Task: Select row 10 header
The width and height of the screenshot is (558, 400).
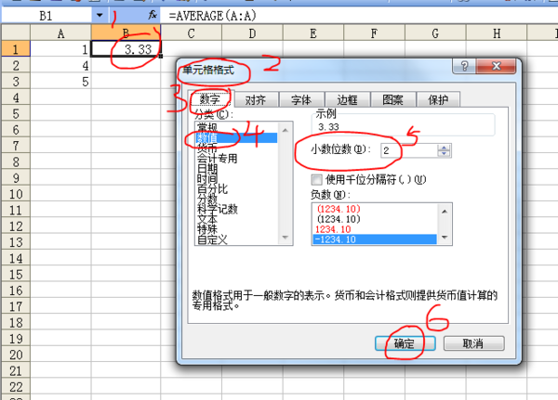Action: click(15, 194)
